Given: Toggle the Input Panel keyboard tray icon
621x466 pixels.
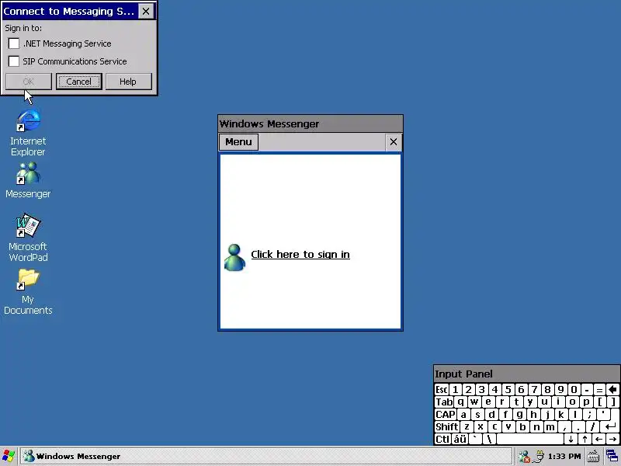Looking at the screenshot, I should point(593,457).
